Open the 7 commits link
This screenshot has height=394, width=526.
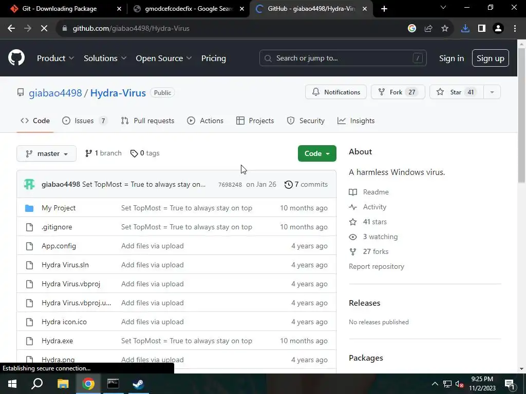306,185
